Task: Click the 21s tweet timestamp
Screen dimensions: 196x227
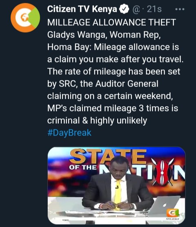Action: (x=154, y=9)
